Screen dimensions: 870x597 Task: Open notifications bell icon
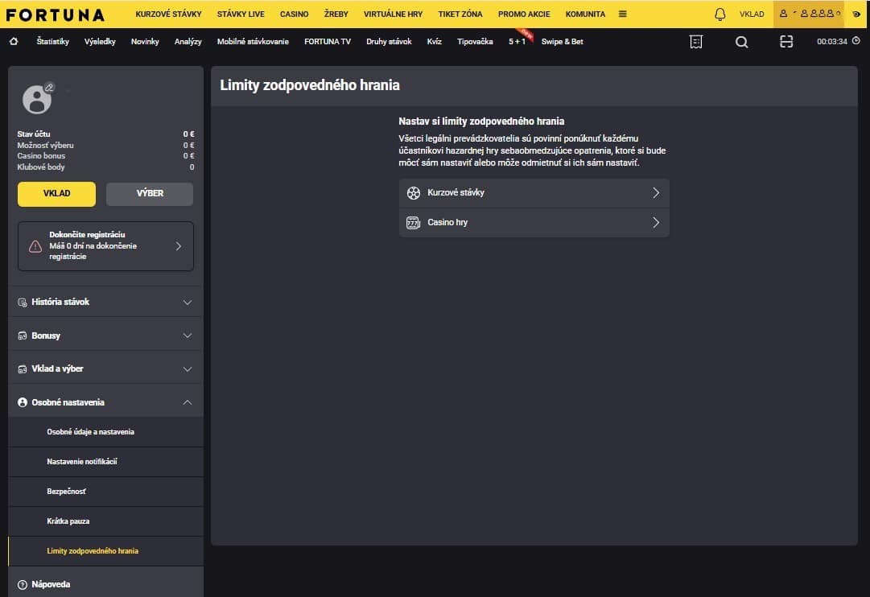pyautogui.click(x=720, y=14)
